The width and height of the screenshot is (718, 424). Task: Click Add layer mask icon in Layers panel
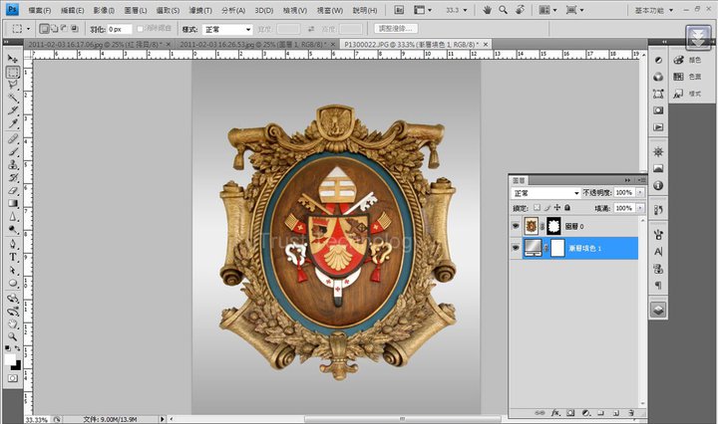[570, 413]
